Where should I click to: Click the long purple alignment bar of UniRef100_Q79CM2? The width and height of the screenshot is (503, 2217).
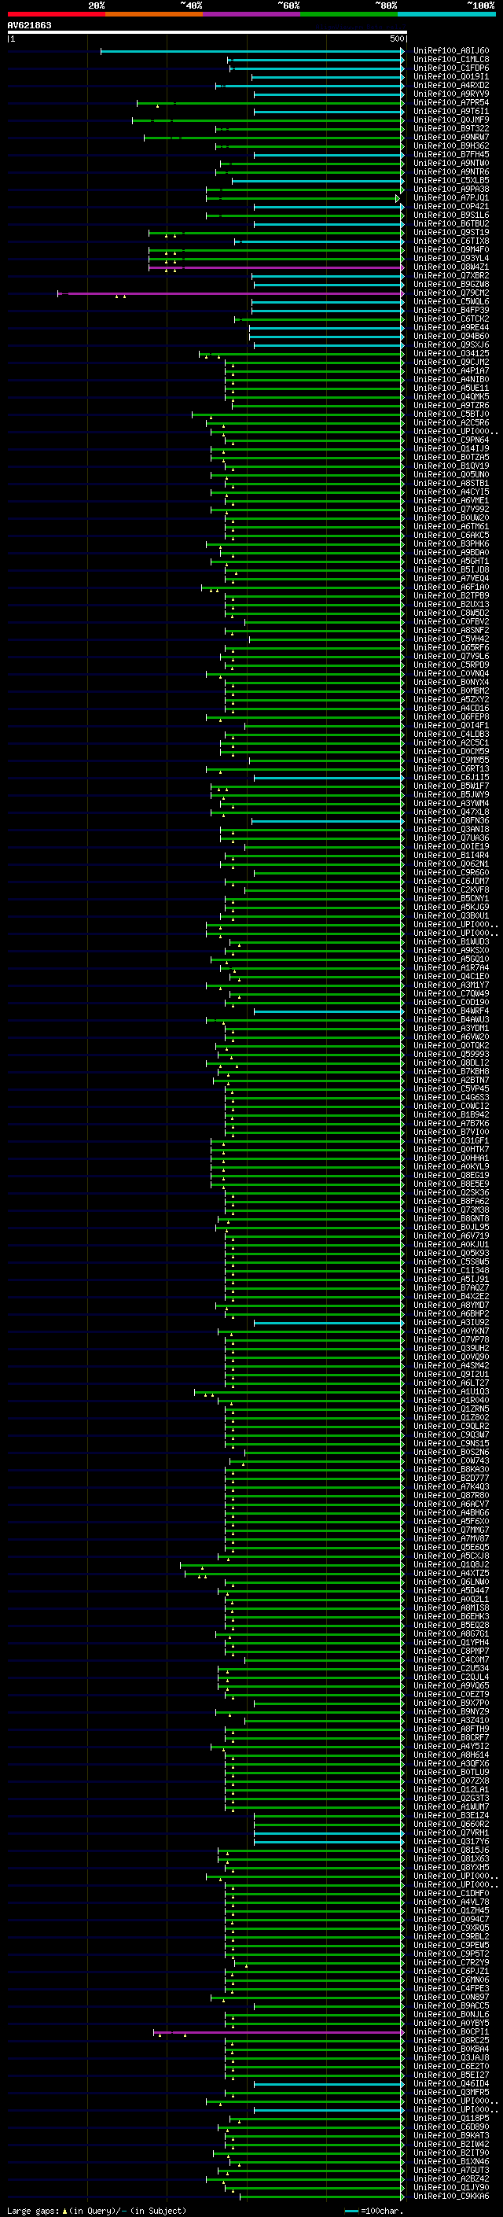[230, 293]
